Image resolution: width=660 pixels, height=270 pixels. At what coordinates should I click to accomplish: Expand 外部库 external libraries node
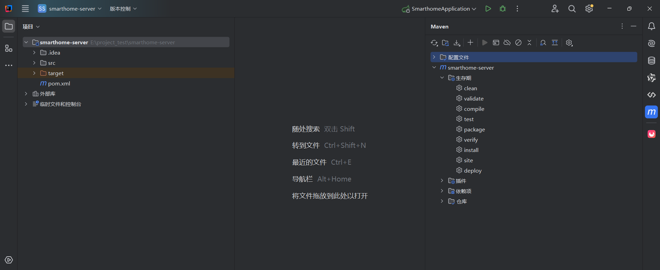[x=26, y=94]
